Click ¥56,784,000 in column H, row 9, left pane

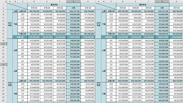click(x=88, y=11)
